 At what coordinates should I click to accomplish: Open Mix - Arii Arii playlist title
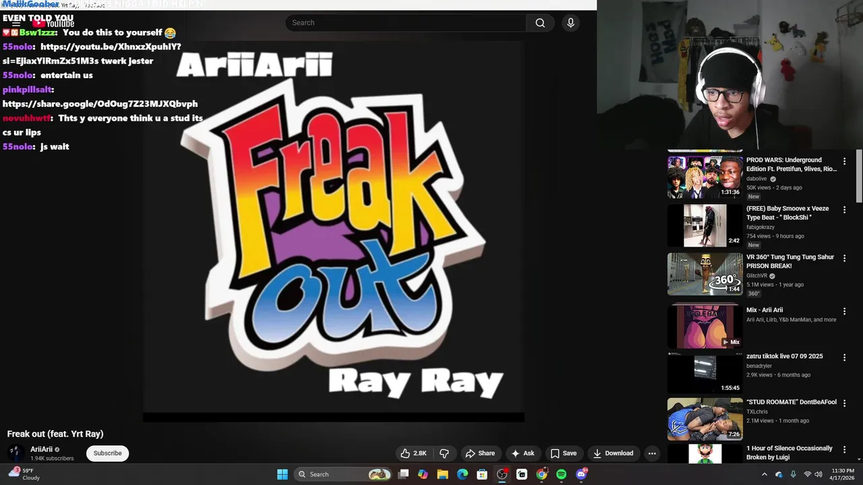765,311
